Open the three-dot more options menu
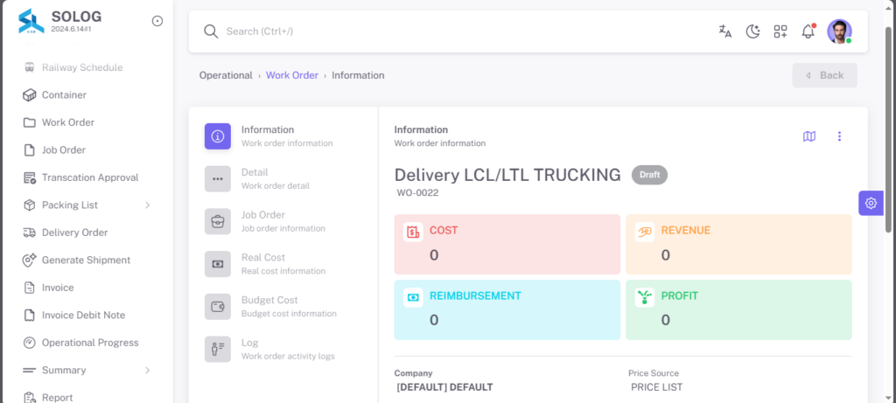896x403 pixels. point(839,135)
